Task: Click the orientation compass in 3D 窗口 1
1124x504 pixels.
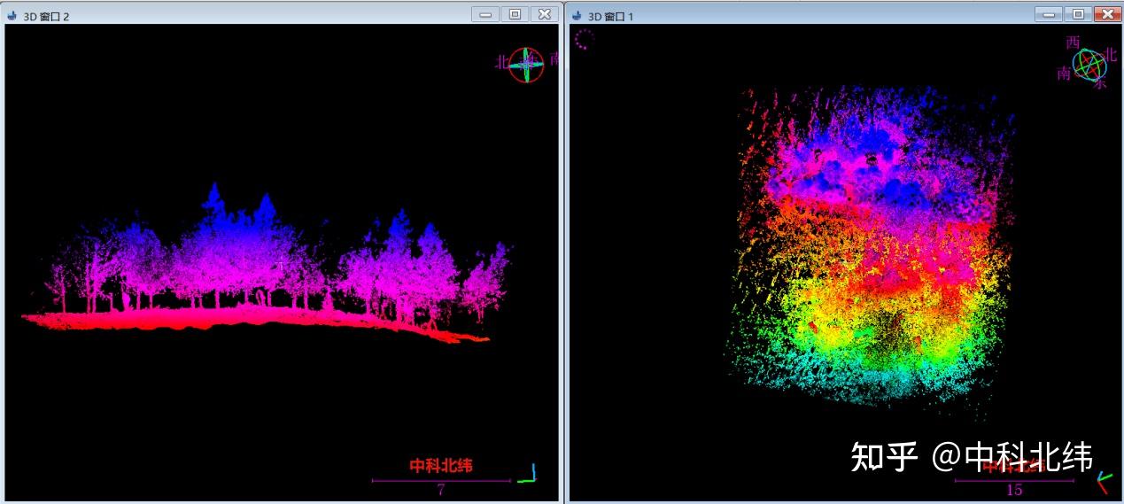Action: click(x=1089, y=63)
